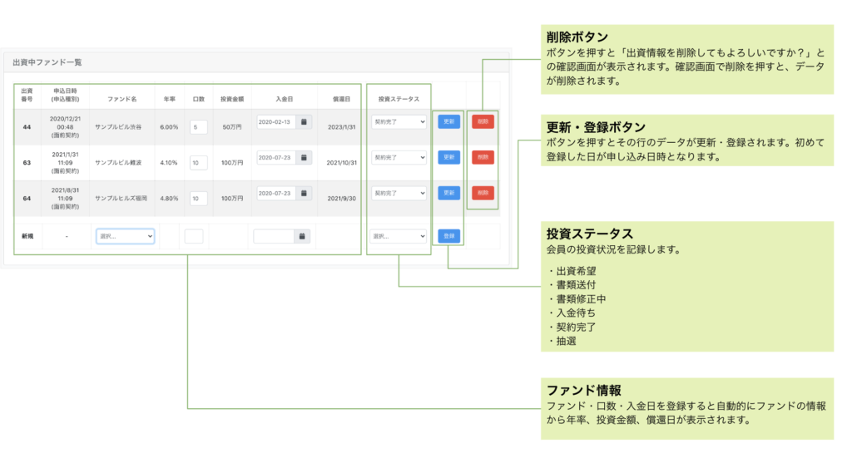Screen dimensions: 852x458
Task: Expand 投資ステータス 選択 dropdown in 新規 row
Action: point(399,236)
